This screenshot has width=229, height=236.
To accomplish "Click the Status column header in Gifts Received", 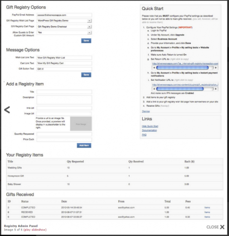I will tap(25, 202).
